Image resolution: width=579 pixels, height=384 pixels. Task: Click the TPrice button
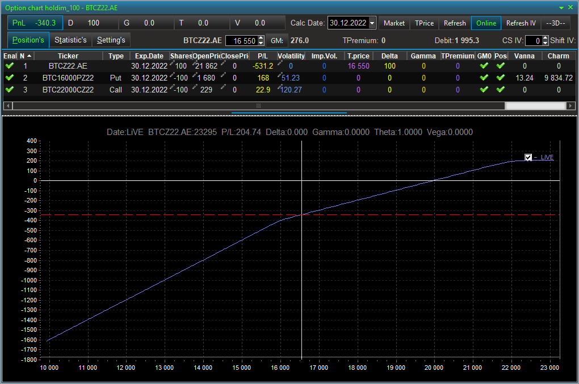[x=424, y=23]
